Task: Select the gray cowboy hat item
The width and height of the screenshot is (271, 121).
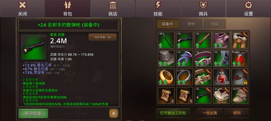Action: tap(166, 58)
